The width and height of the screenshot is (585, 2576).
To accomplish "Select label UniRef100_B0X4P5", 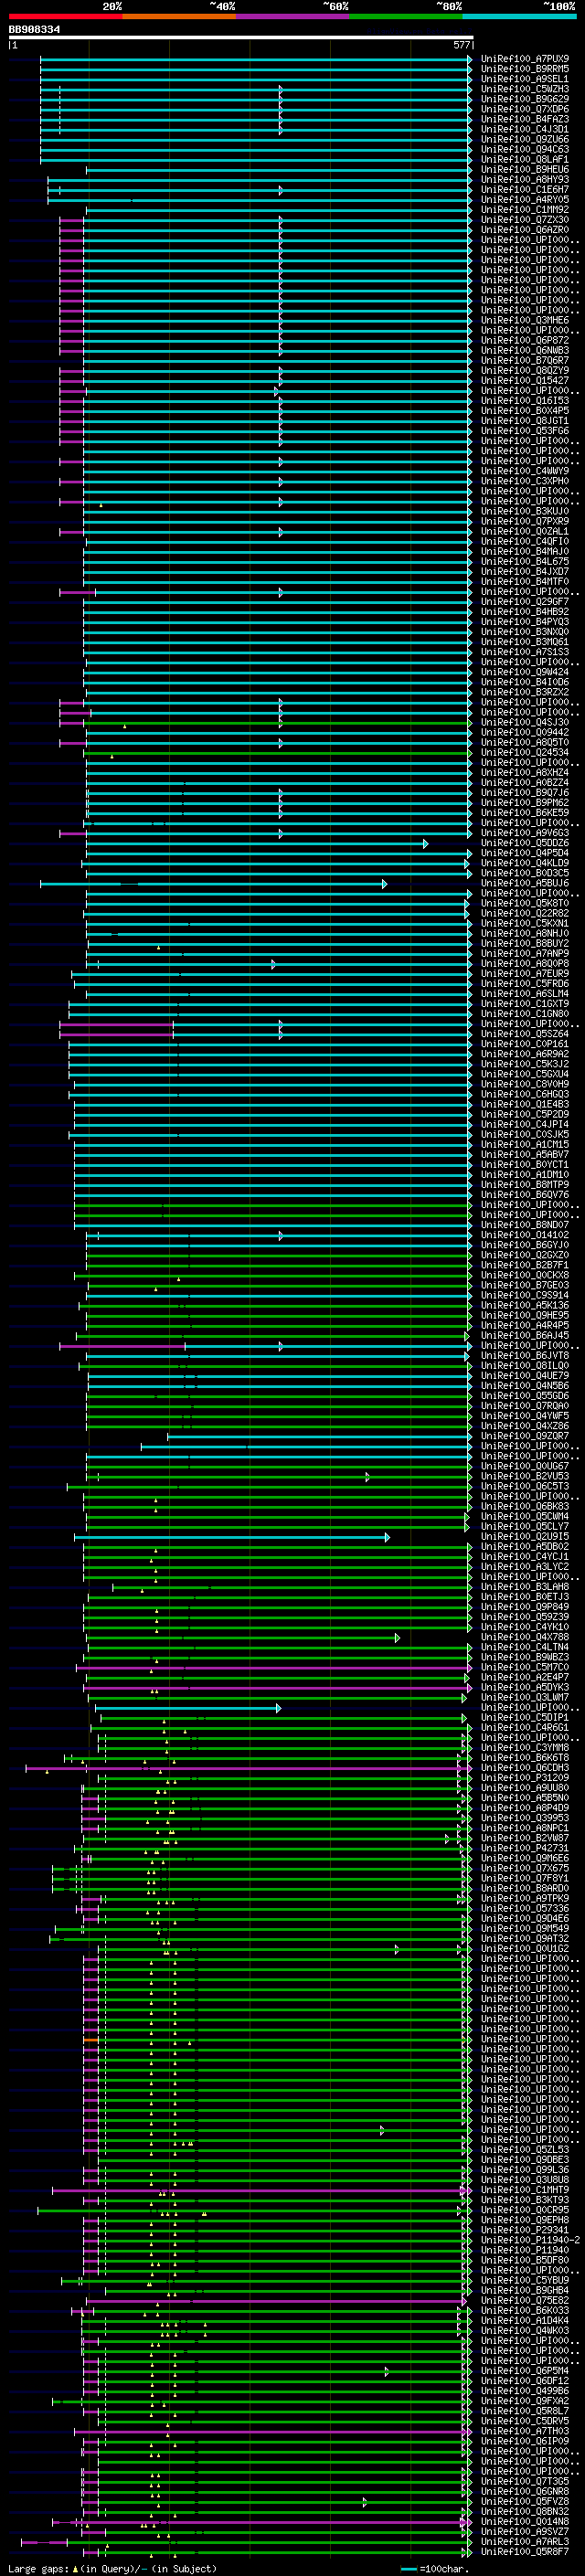I will coord(525,410).
